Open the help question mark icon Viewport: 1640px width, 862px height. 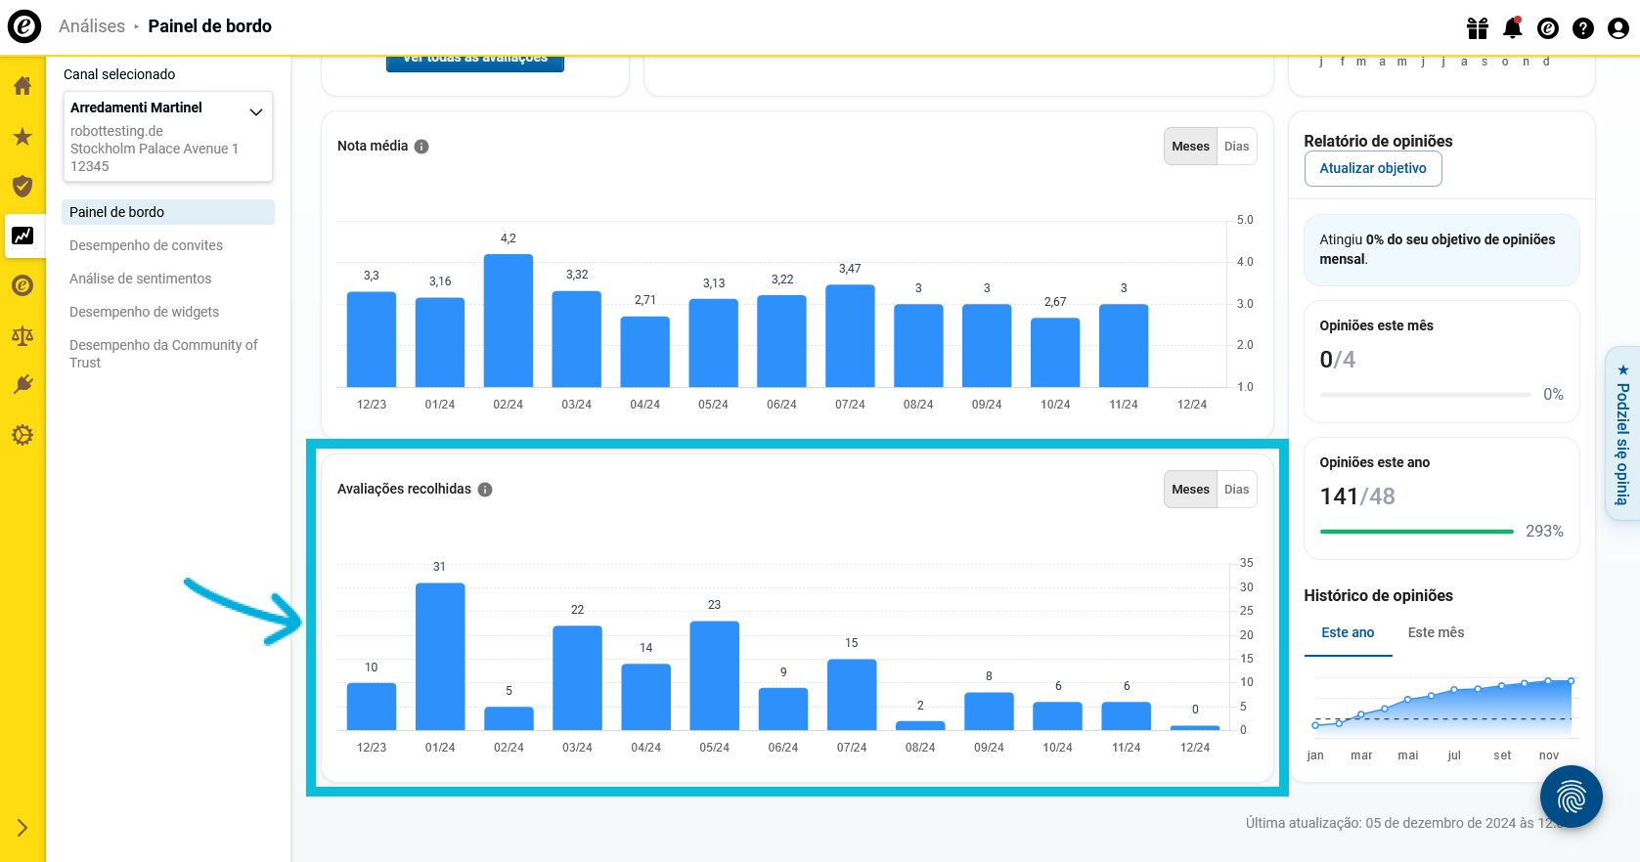point(1583,28)
